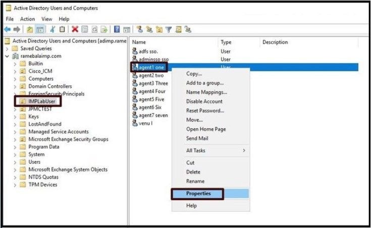Choose Rename from context menu
371x228 pixels.
tap(210, 181)
